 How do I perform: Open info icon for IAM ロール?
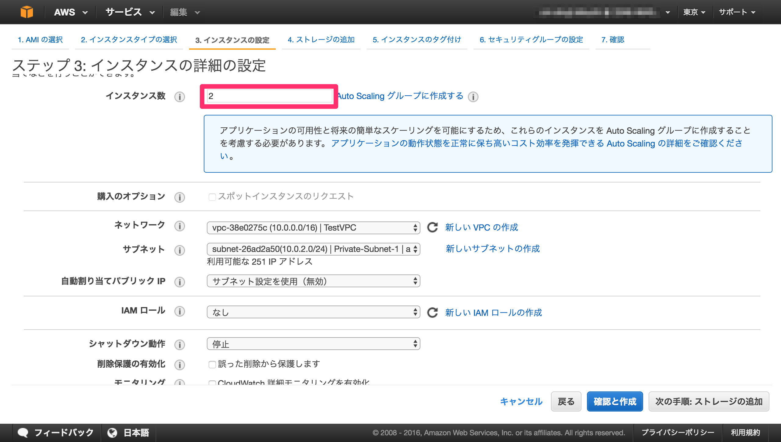(180, 311)
